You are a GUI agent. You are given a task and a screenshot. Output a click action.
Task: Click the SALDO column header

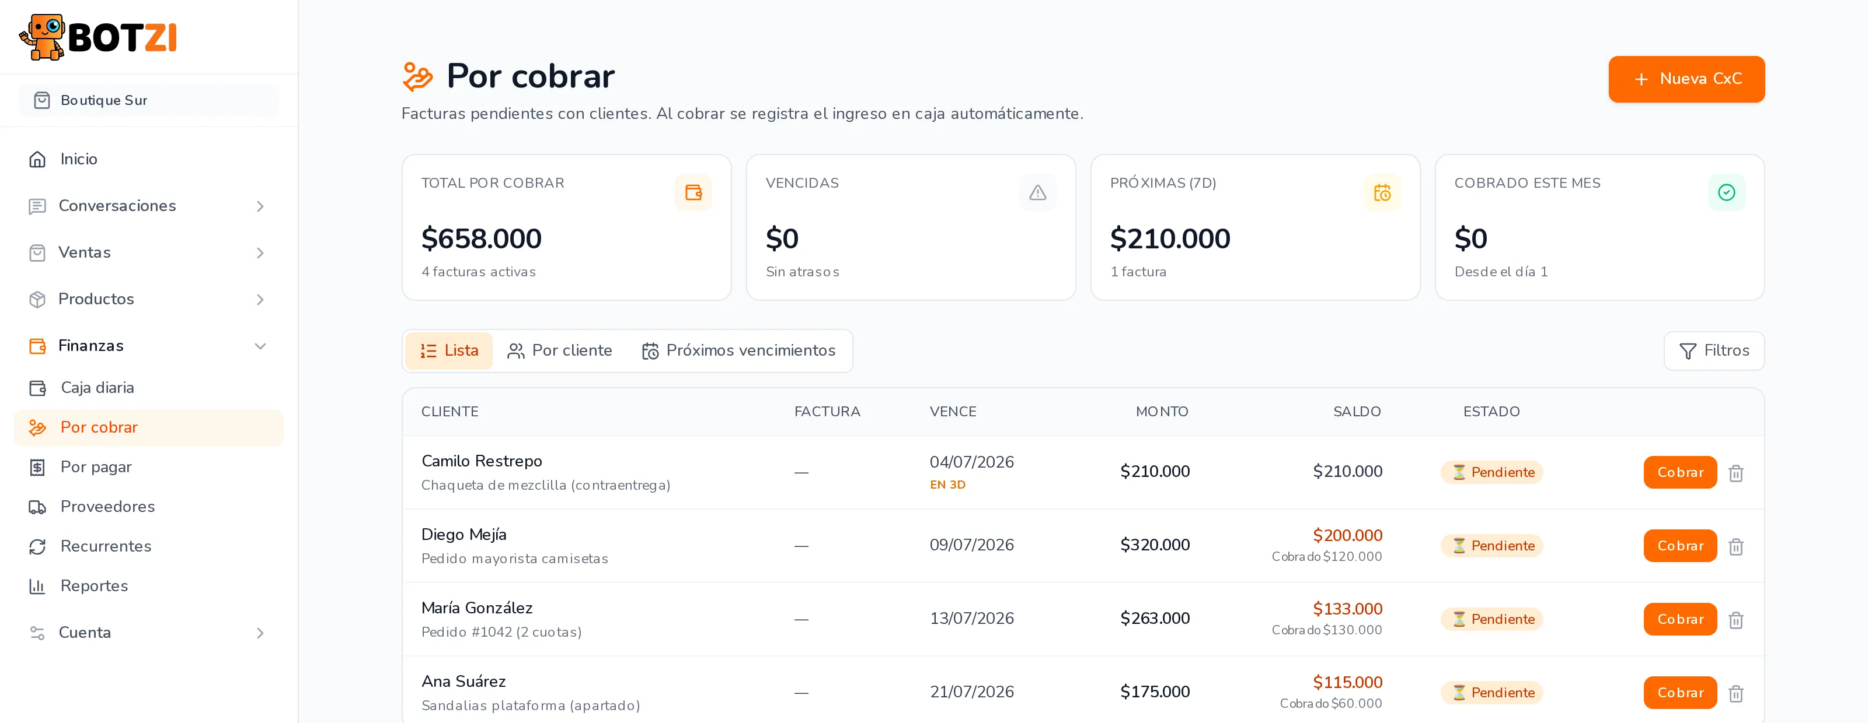(x=1357, y=412)
